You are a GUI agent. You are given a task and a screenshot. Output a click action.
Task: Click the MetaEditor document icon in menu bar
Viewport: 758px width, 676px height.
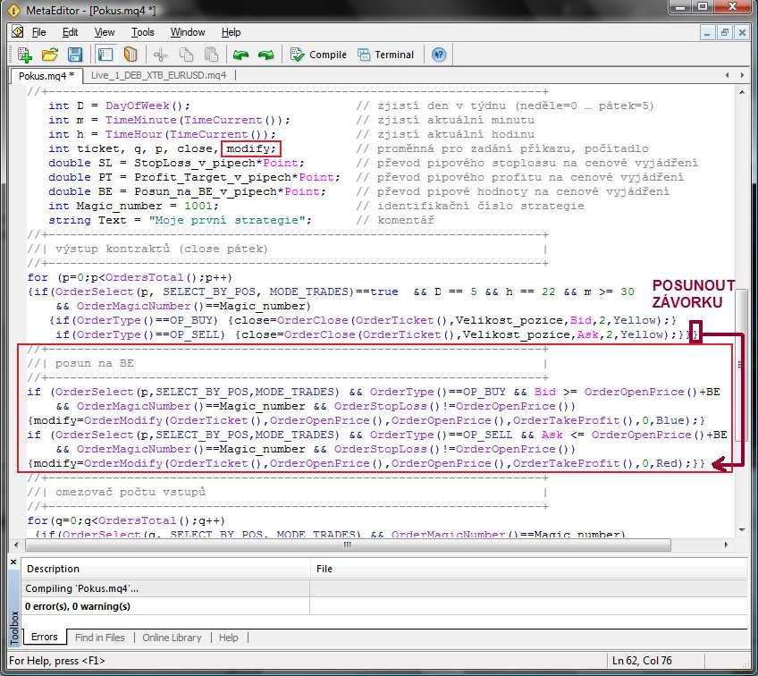[x=17, y=32]
